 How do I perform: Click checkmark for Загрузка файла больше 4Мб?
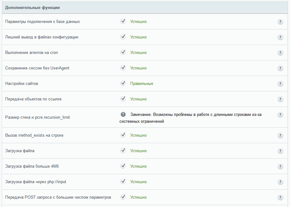pos(123,166)
